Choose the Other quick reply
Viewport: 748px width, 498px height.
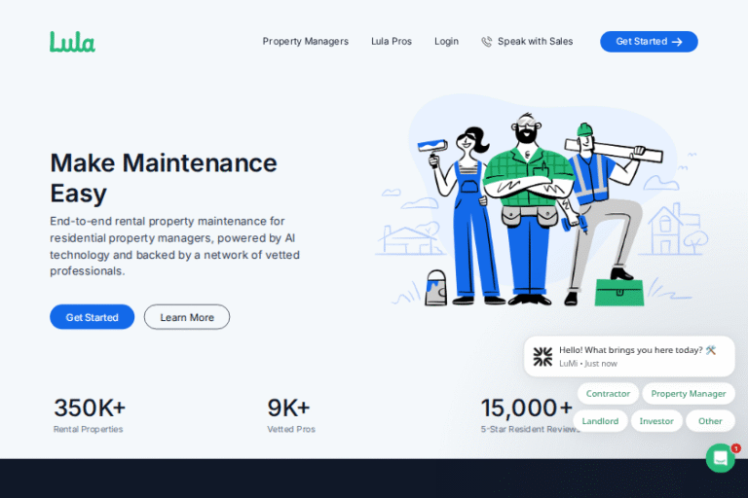710,421
